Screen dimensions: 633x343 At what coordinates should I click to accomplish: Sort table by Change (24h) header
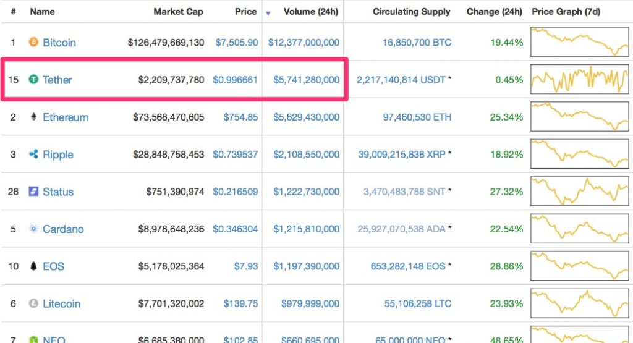click(x=494, y=12)
